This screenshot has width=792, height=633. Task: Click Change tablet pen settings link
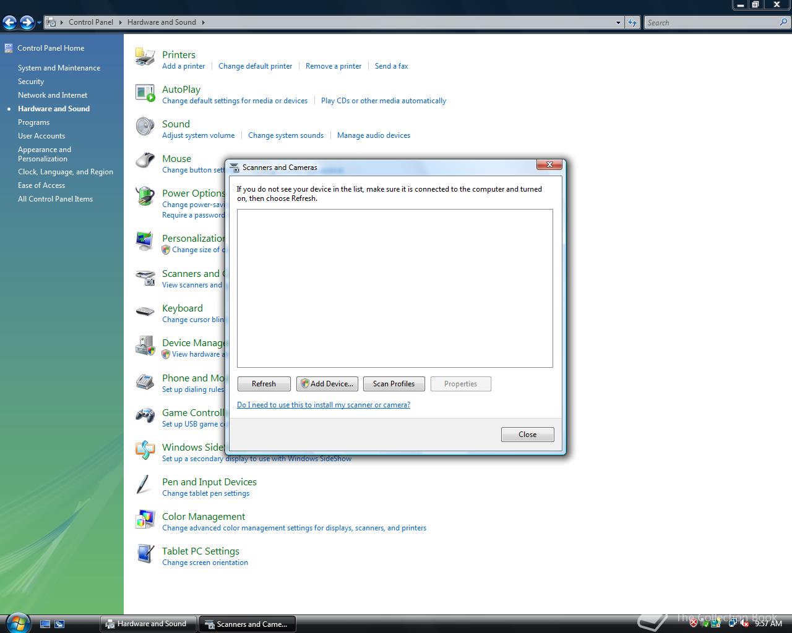pos(205,493)
